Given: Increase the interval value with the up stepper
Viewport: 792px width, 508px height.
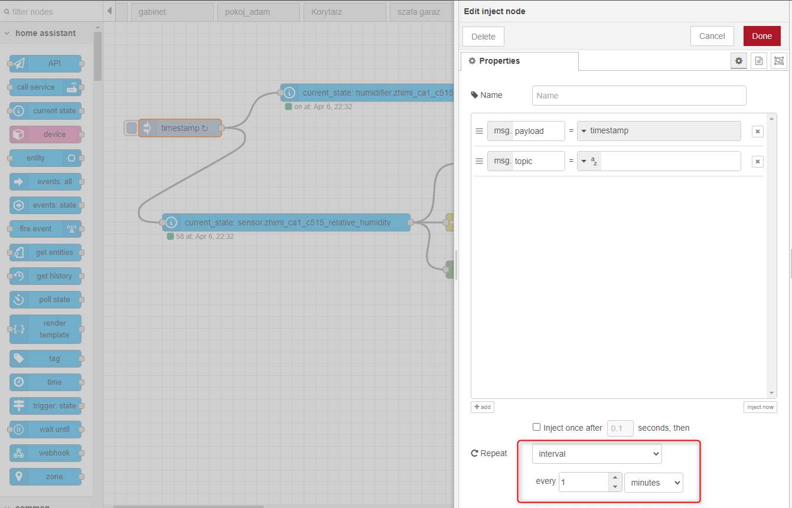Looking at the screenshot, I should coord(615,478).
